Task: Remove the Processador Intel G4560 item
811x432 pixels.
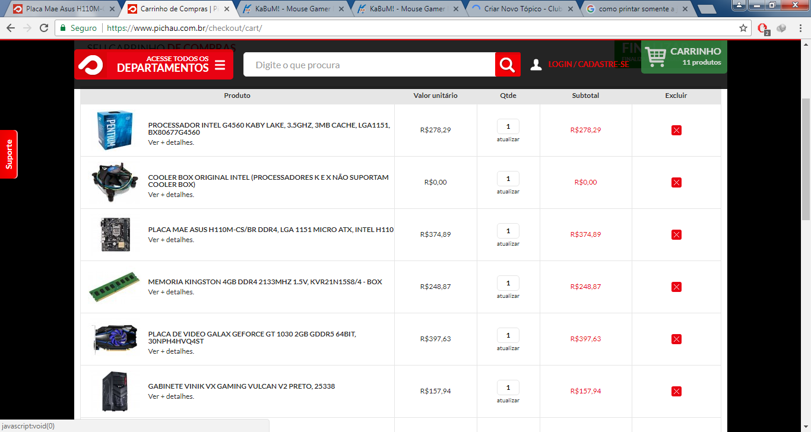Action: (676, 130)
